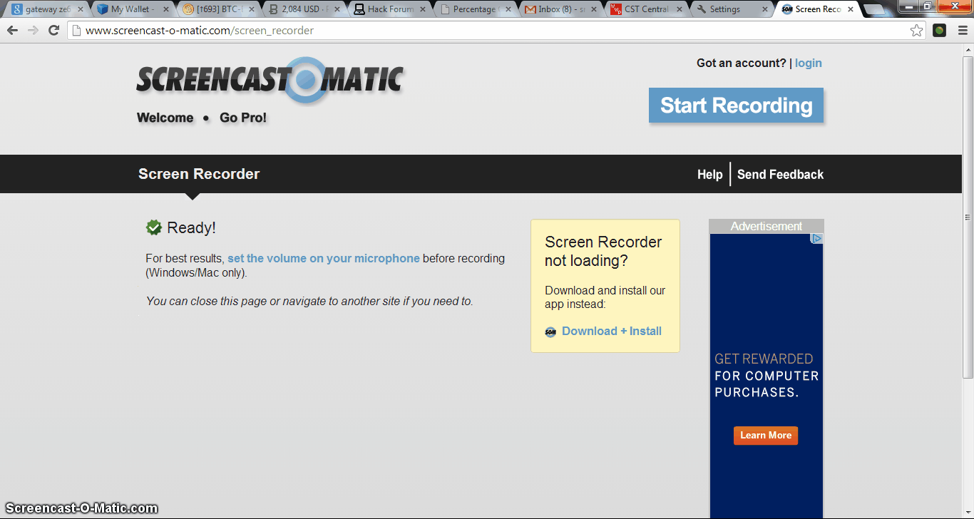The width and height of the screenshot is (974, 519).
Task: Click the SOM icon beside Download + Install
Action: (550, 332)
